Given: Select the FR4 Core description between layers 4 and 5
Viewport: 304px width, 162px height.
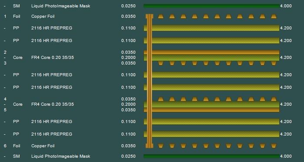Looking at the screenshot, I should click(x=52, y=104).
